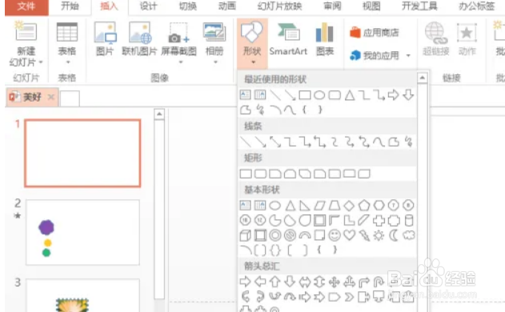Click the 图片 picture button
The height and width of the screenshot is (312, 505).
(x=105, y=38)
